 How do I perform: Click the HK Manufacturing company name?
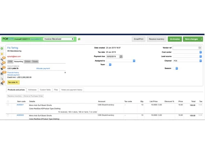point(14,51)
